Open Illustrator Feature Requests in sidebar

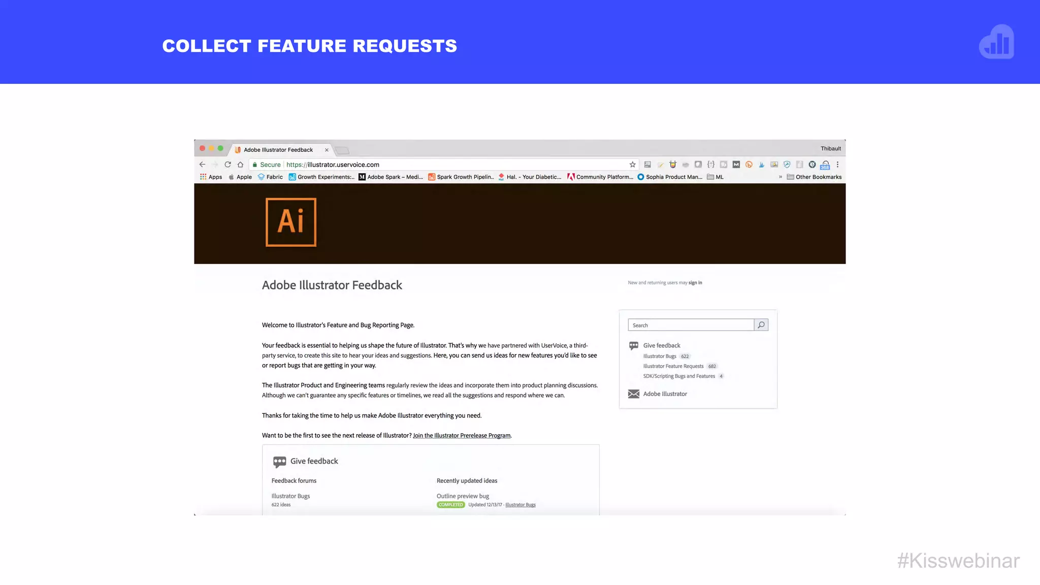pyautogui.click(x=673, y=366)
